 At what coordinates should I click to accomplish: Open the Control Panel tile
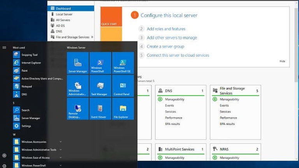coord(123,86)
